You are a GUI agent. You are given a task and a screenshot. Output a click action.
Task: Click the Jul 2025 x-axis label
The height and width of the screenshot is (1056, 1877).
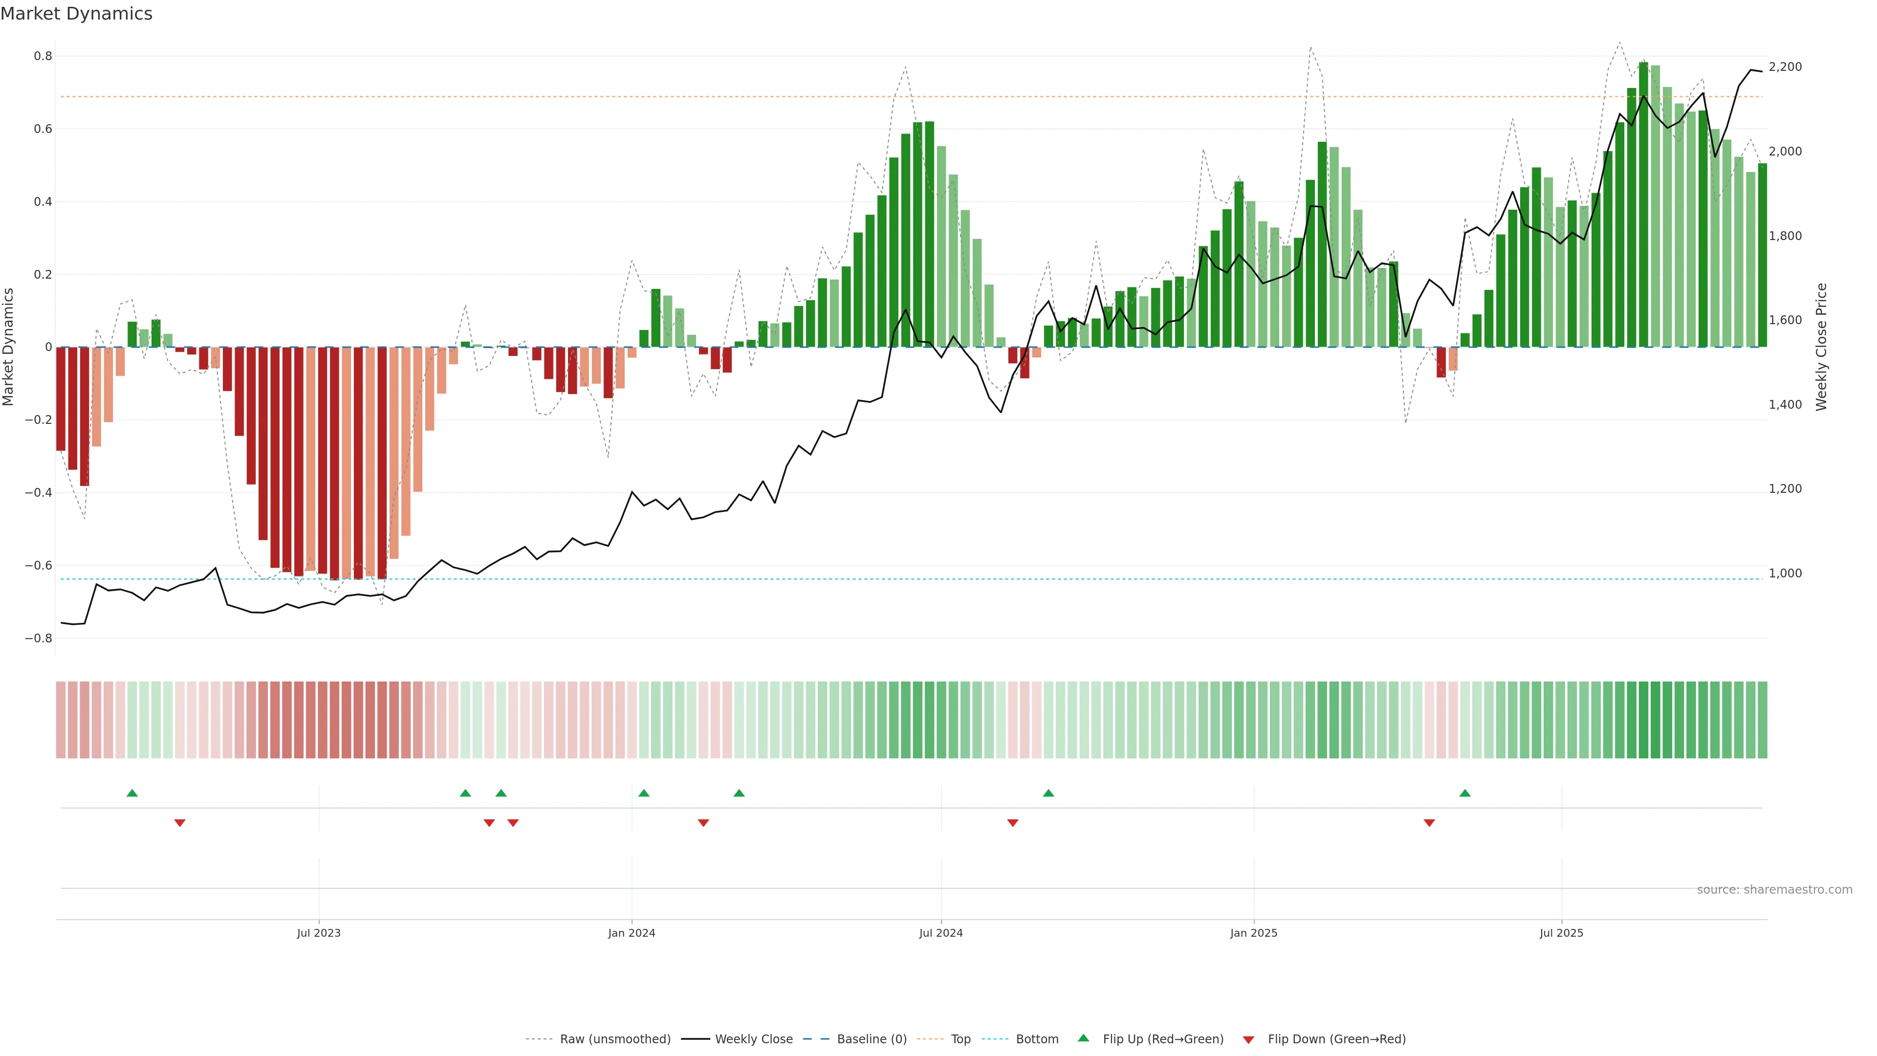pos(1561,933)
